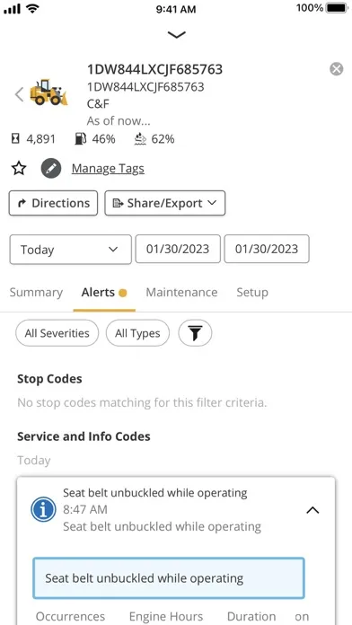The height and width of the screenshot is (625, 352).
Task: Switch to the Summary tab
Action: coord(36,292)
